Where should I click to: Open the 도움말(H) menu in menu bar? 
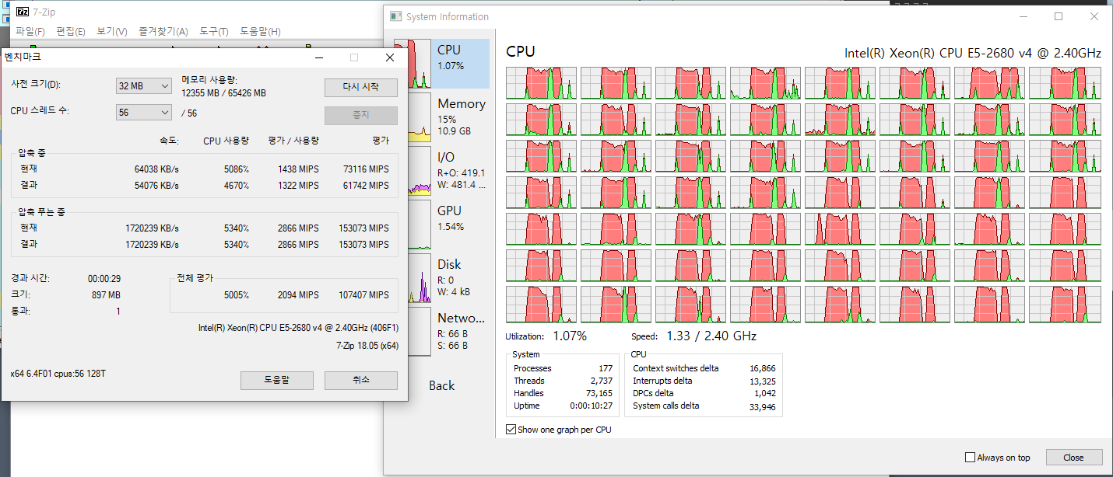click(x=260, y=32)
